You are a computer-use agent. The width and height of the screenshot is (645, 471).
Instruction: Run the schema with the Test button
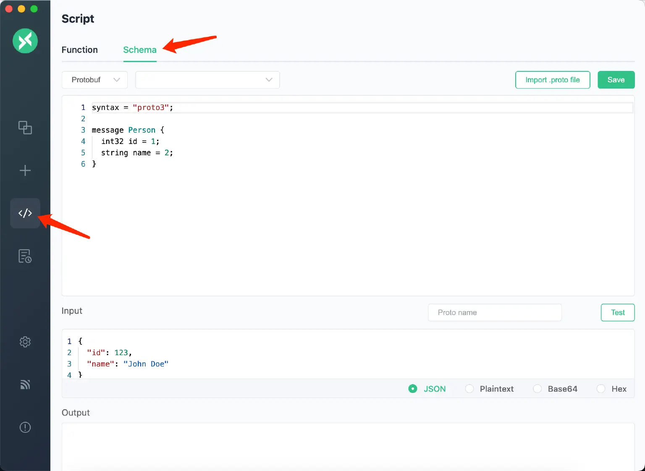coord(617,312)
